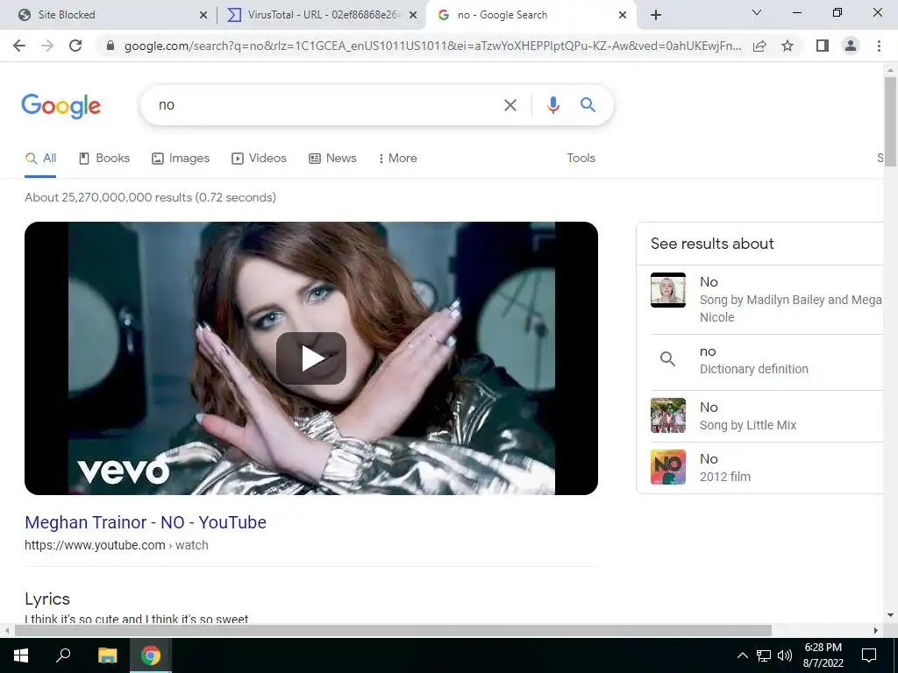Click the Chrome taskbar icon
The height and width of the screenshot is (673, 898).
[151, 655]
